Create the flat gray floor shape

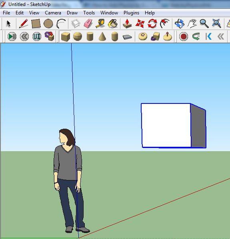pyautogui.click(x=127, y=37)
